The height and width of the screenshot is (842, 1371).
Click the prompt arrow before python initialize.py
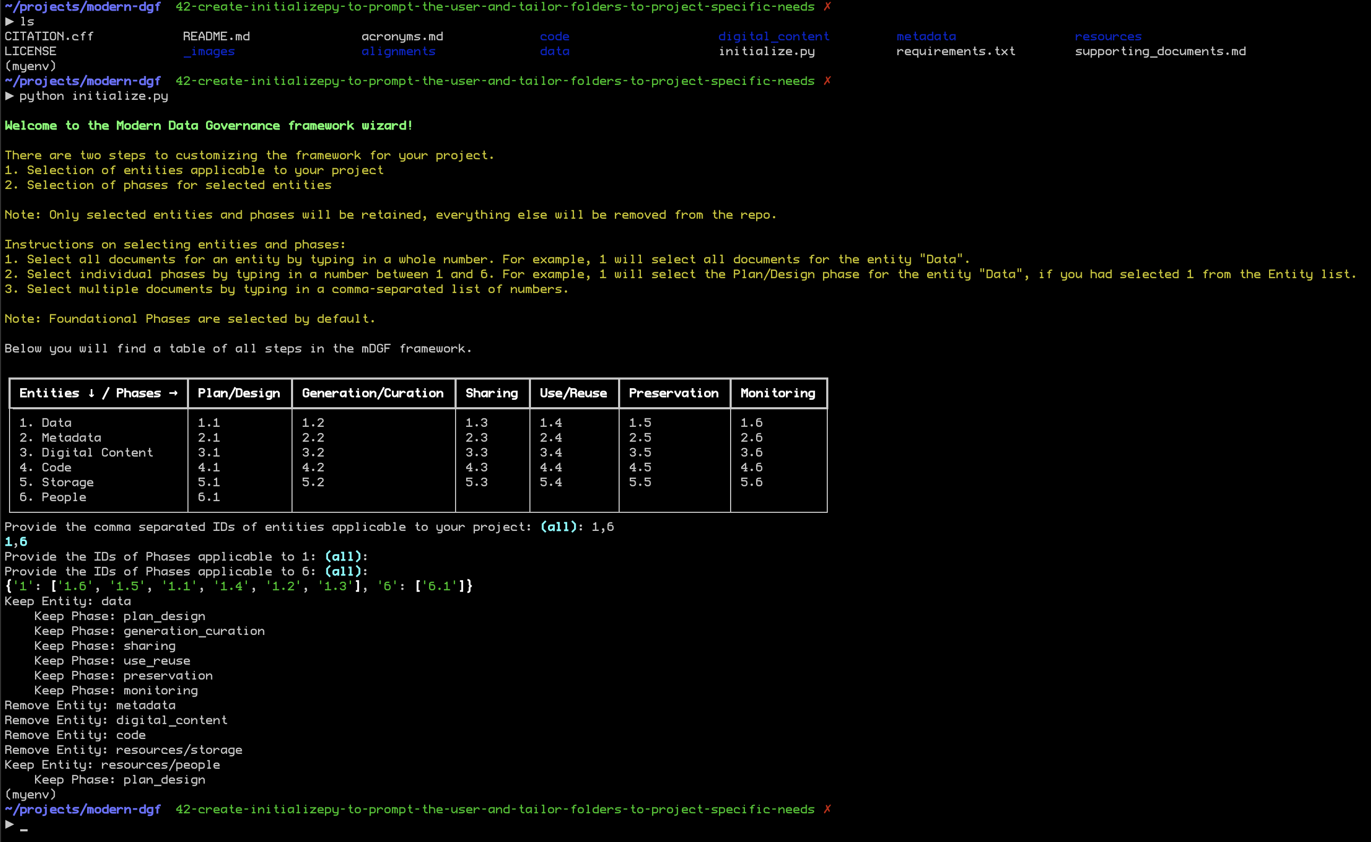pos(10,96)
